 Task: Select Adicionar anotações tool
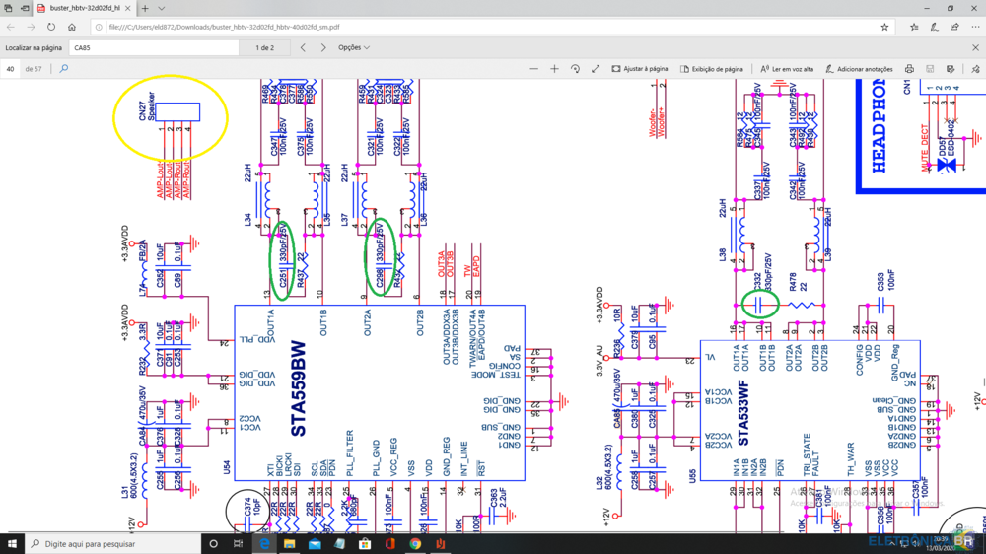click(x=859, y=69)
